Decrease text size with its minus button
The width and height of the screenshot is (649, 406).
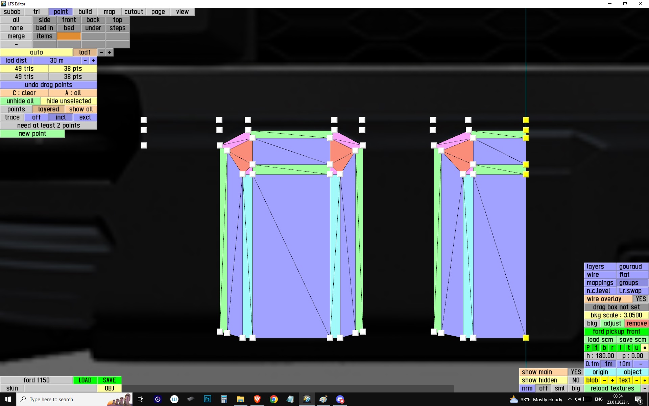[637, 380]
